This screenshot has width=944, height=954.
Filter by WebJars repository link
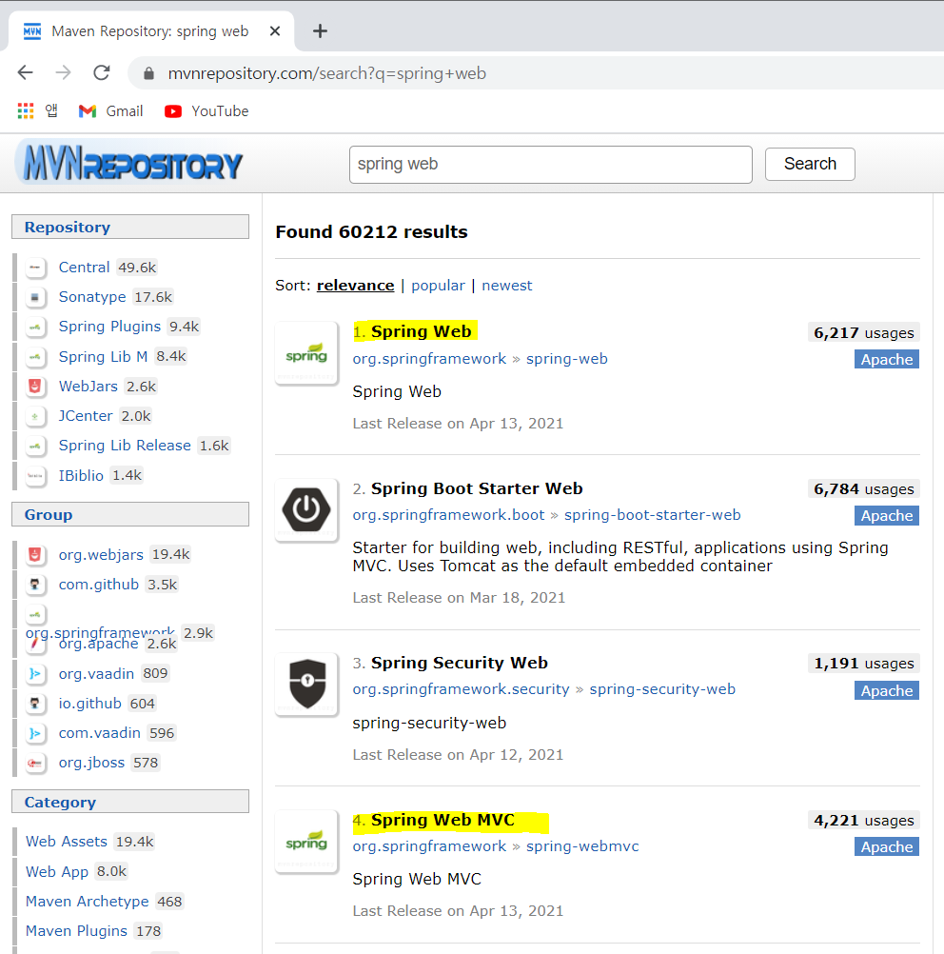pyautogui.click(x=88, y=387)
